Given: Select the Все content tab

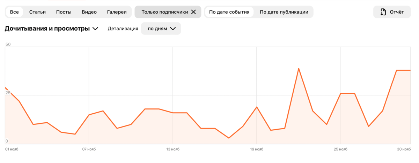Looking at the screenshot, I should click(14, 12).
